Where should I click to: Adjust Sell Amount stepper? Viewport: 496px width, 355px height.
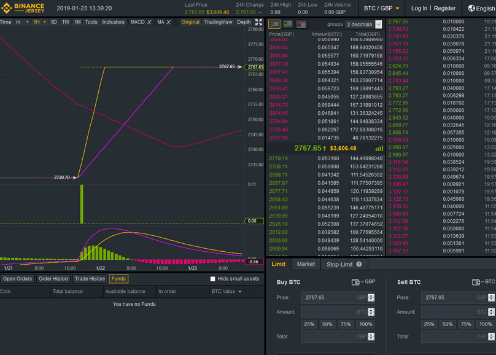(x=491, y=312)
